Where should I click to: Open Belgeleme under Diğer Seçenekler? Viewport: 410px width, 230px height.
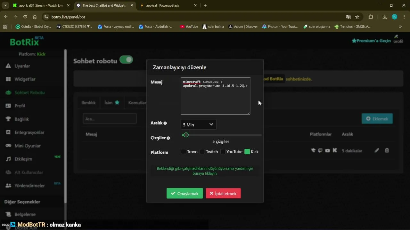tap(25, 214)
